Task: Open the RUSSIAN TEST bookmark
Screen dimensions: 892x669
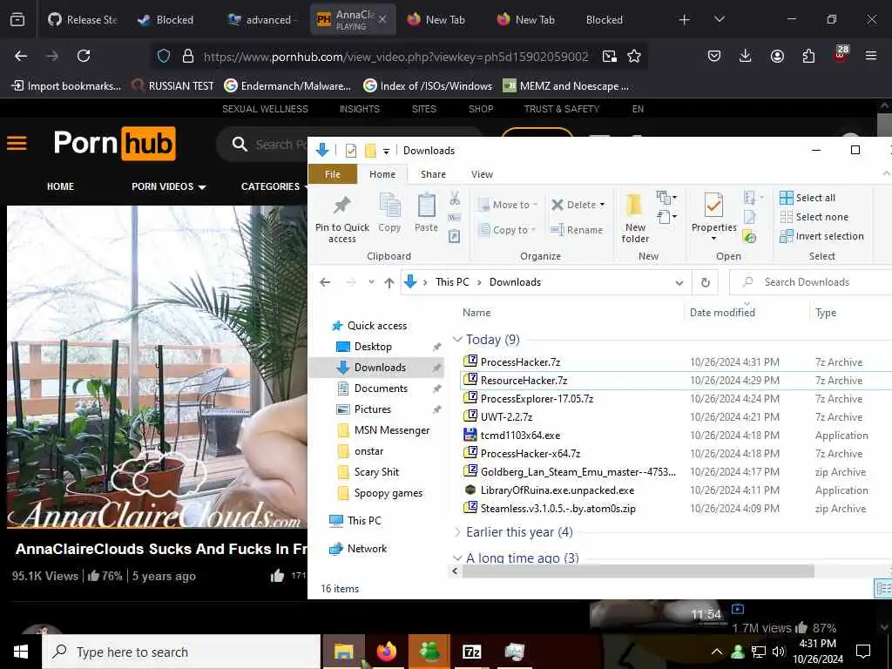Action: point(173,86)
